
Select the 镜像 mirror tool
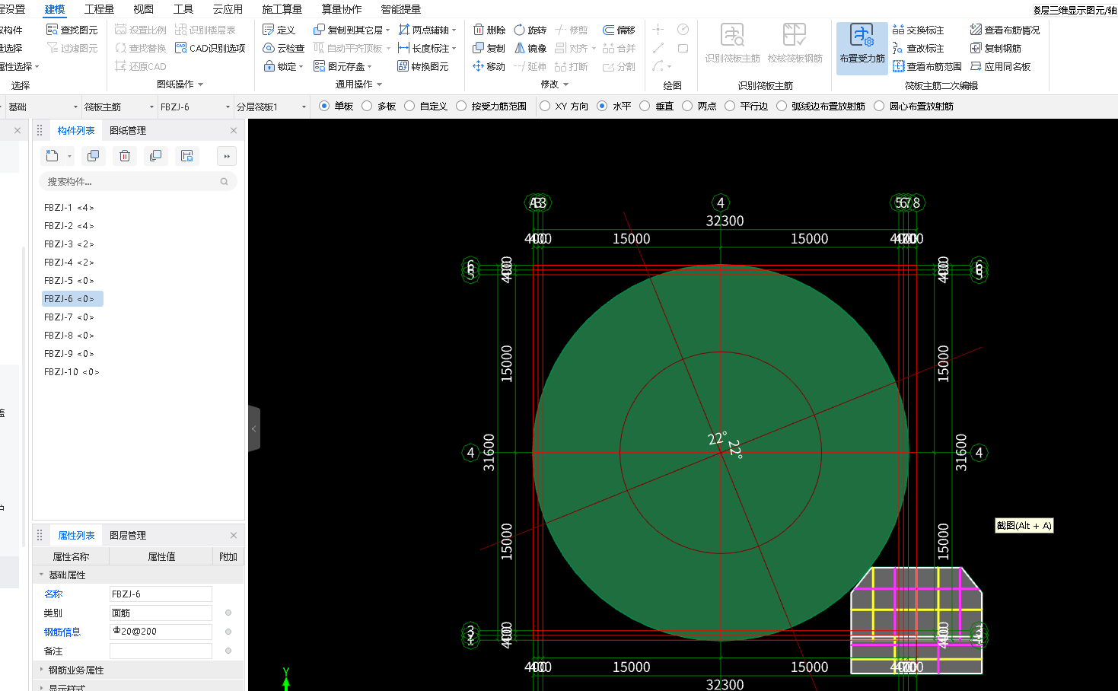click(x=530, y=48)
